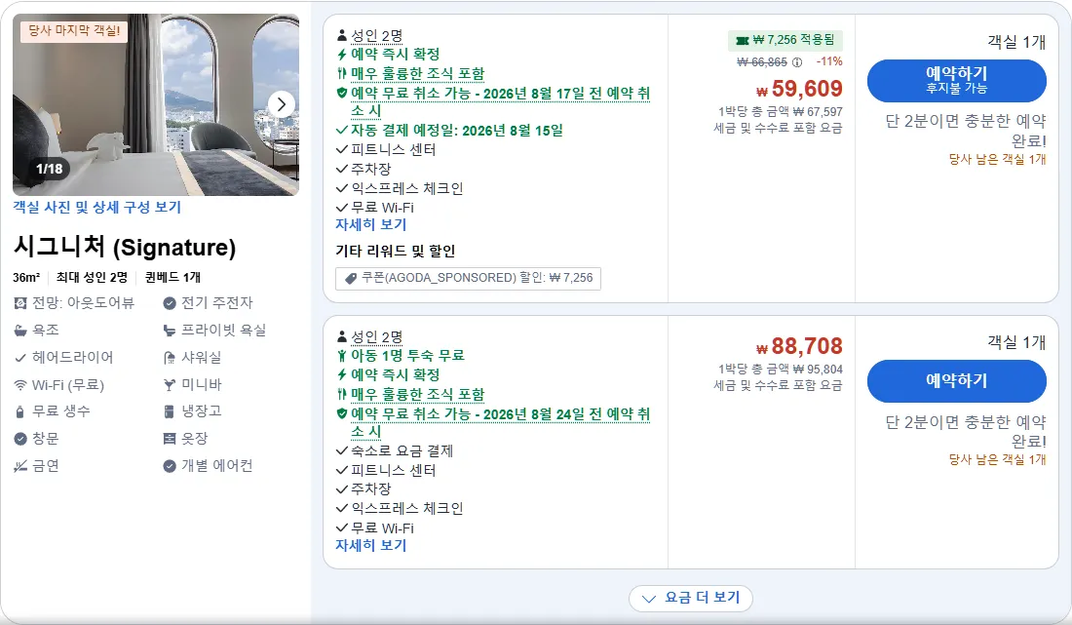Click the 1박당 총 금액 ₩67,597 text
Screen dimensions: 1072x625
[x=780, y=111]
